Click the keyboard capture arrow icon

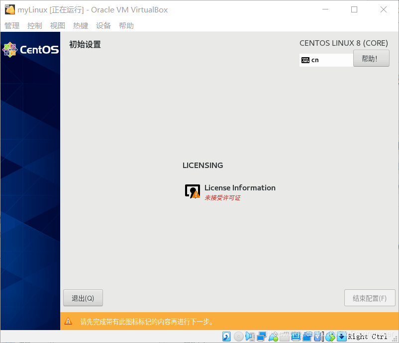point(341,337)
